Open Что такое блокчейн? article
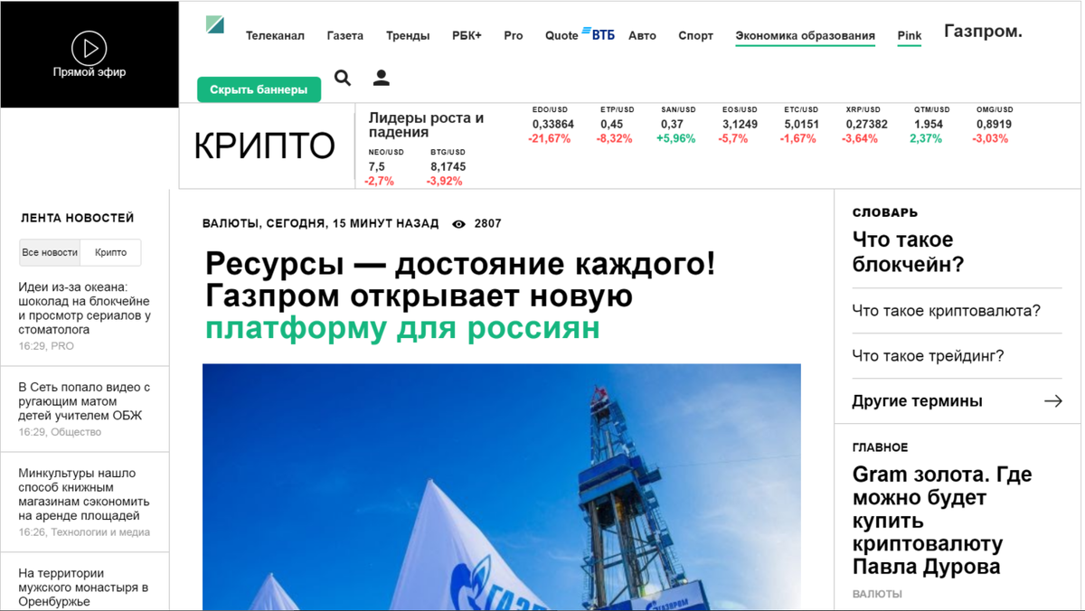The image size is (1085, 611). click(909, 252)
